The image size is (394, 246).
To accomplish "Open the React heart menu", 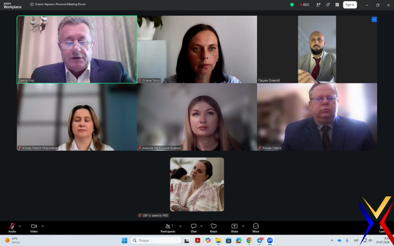I will point(213,228).
